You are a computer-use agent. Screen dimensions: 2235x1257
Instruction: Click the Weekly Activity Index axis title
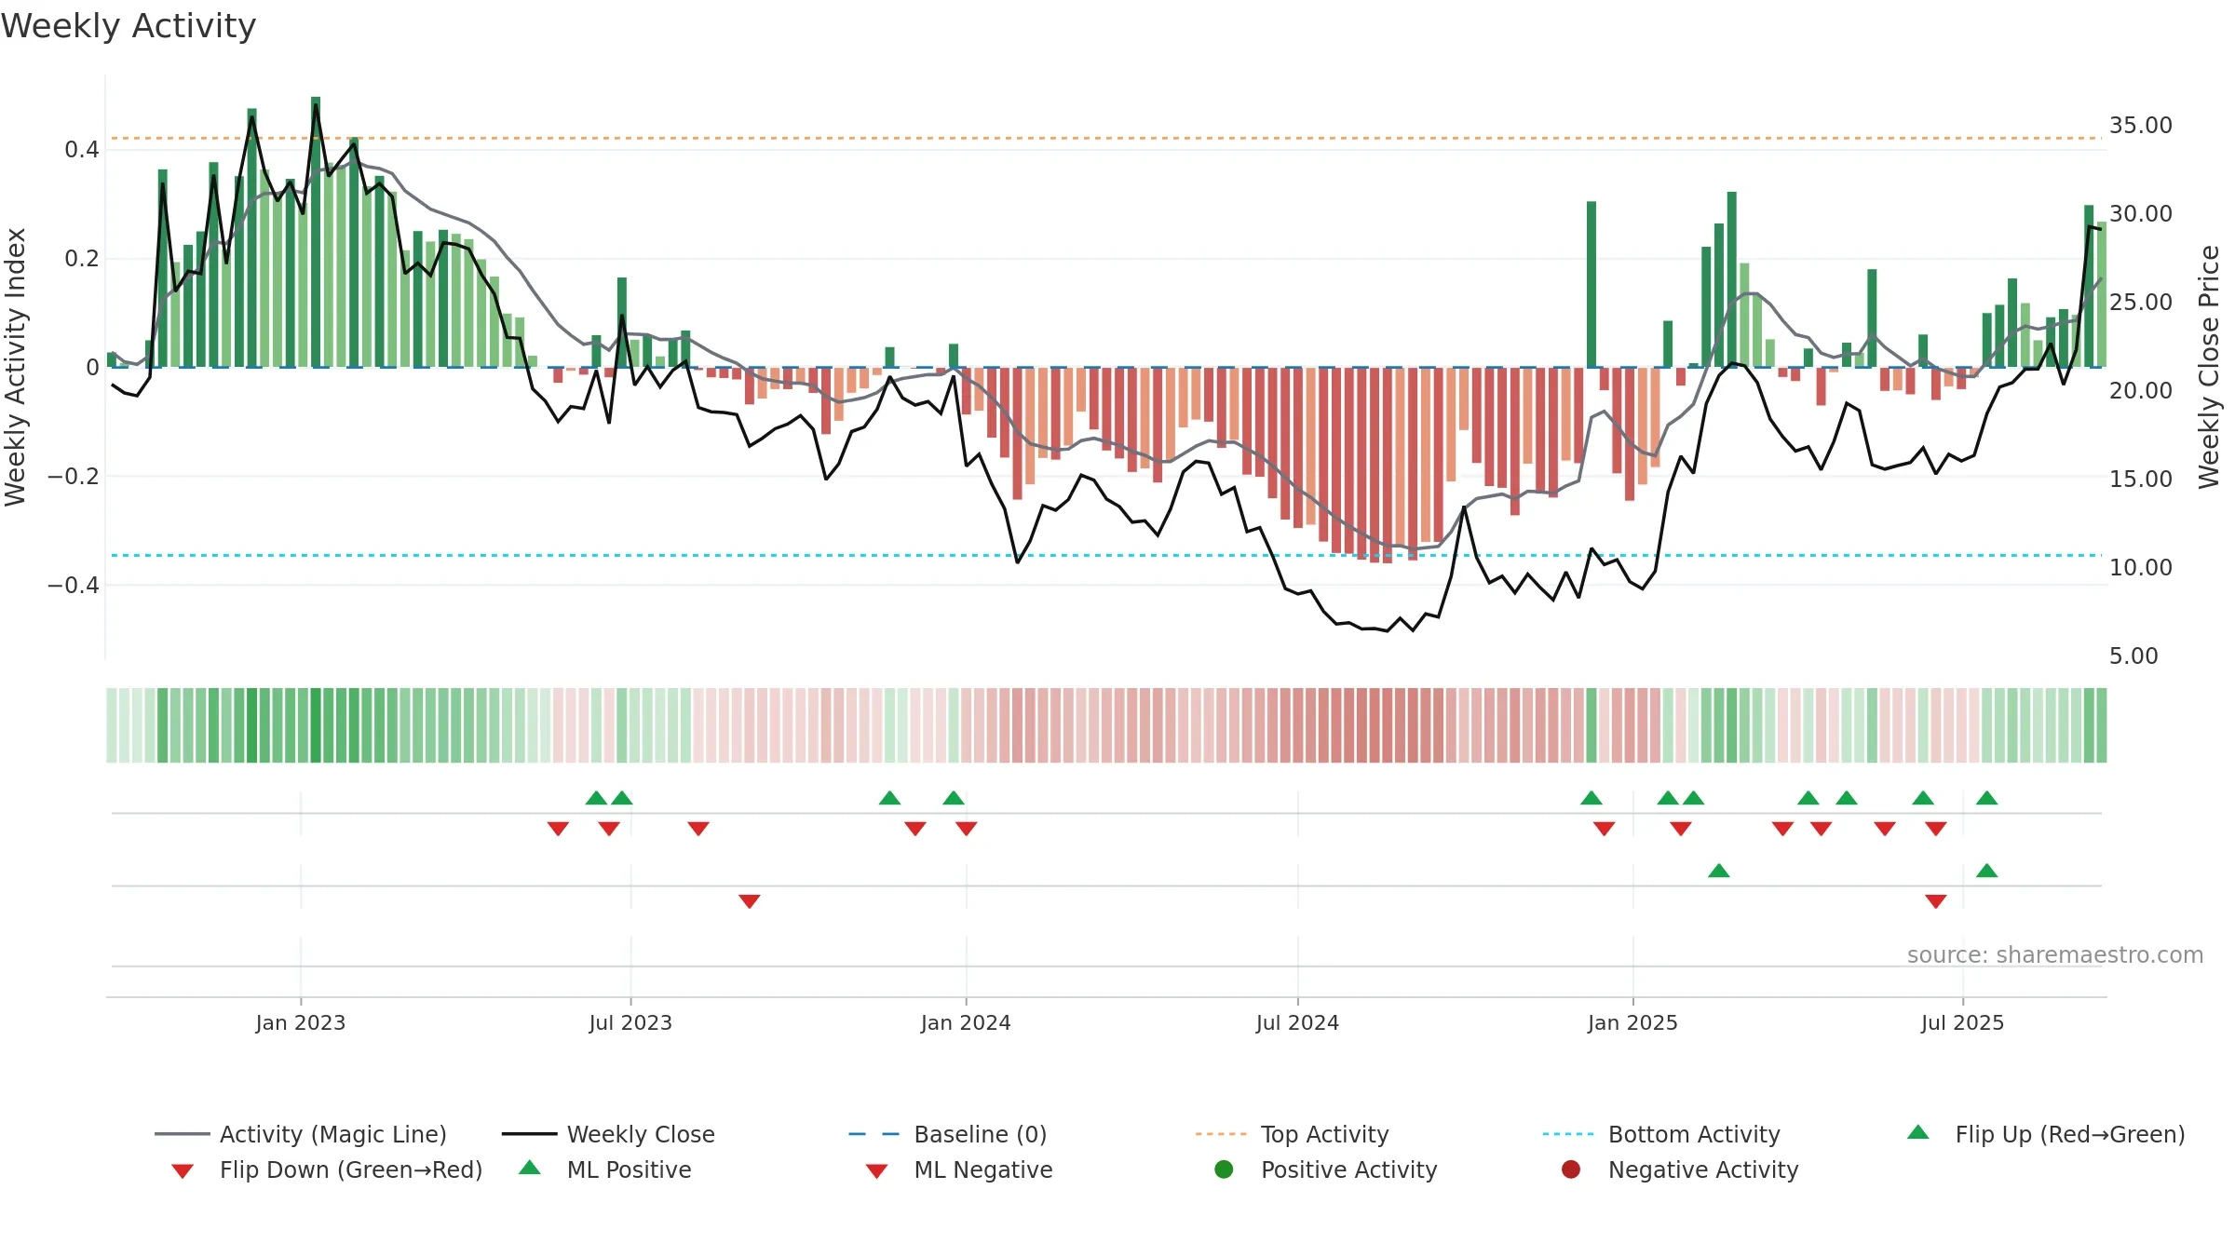tap(16, 367)
